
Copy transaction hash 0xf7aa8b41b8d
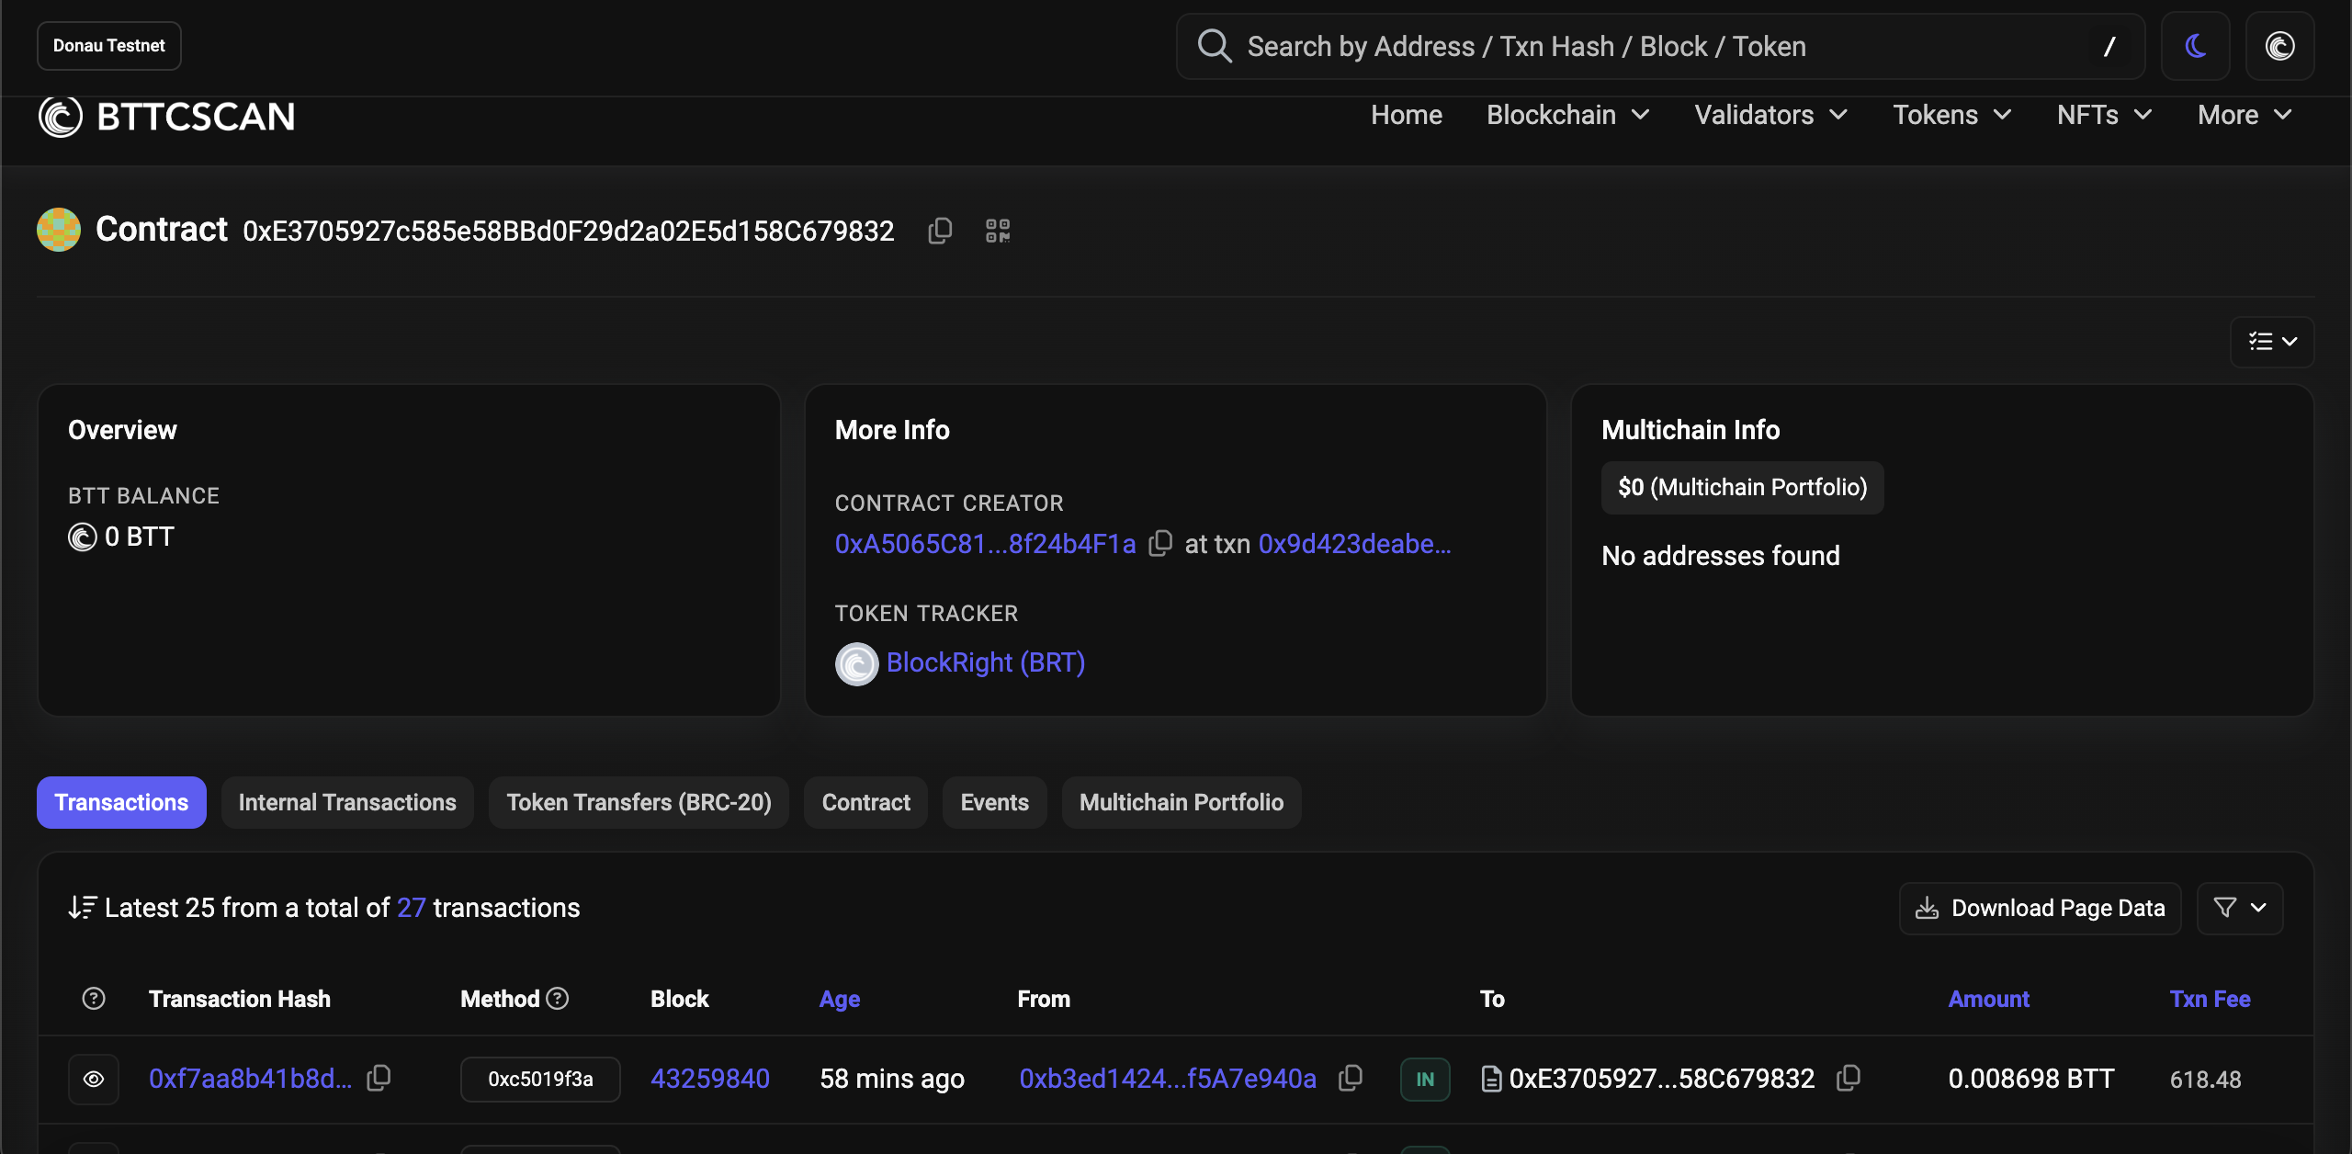coord(379,1078)
